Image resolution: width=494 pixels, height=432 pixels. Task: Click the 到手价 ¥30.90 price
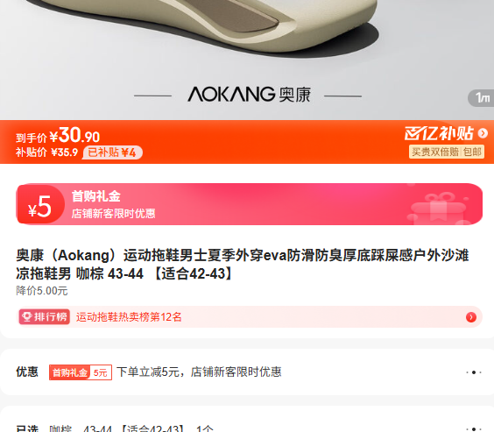pyautogui.click(x=58, y=136)
